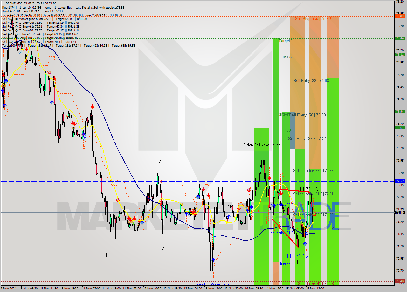Click the '0 New Sell wave started' annotation

pos(262,145)
